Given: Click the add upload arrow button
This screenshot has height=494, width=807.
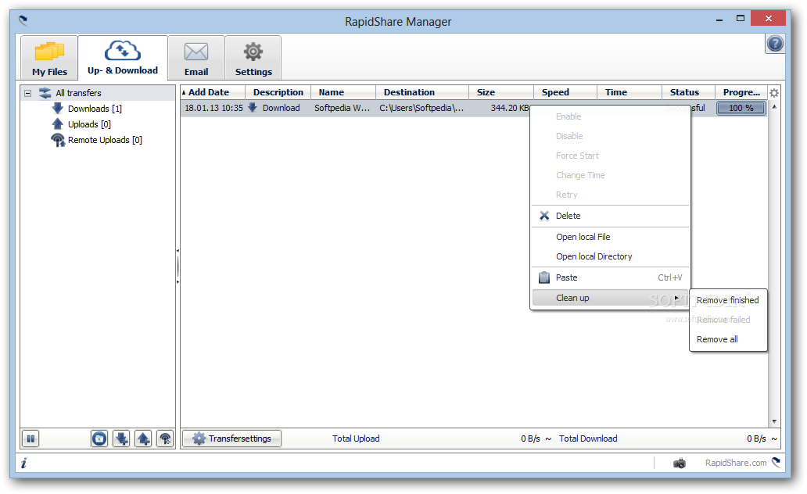Looking at the screenshot, I should [x=143, y=439].
